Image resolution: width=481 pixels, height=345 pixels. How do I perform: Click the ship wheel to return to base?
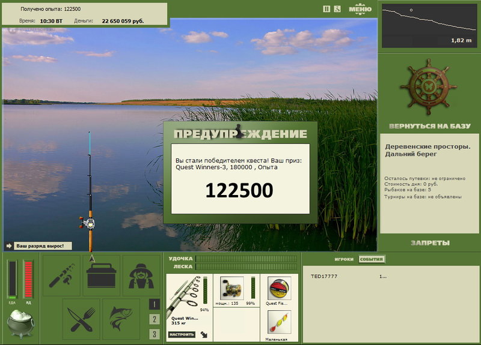click(429, 87)
